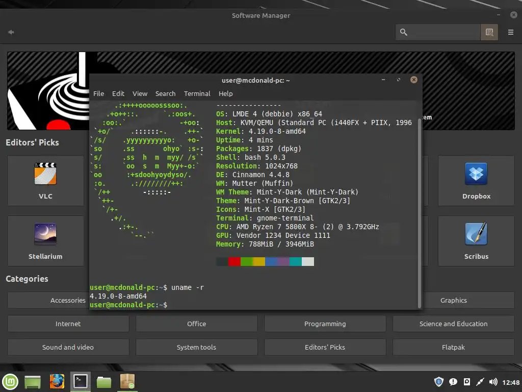Image resolution: width=522 pixels, height=392 pixels.
Task: Maximize the terminal window
Action: click(x=399, y=80)
